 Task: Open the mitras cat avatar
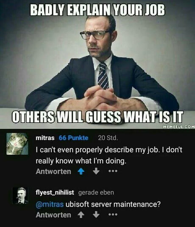click(x=17, y=144)
